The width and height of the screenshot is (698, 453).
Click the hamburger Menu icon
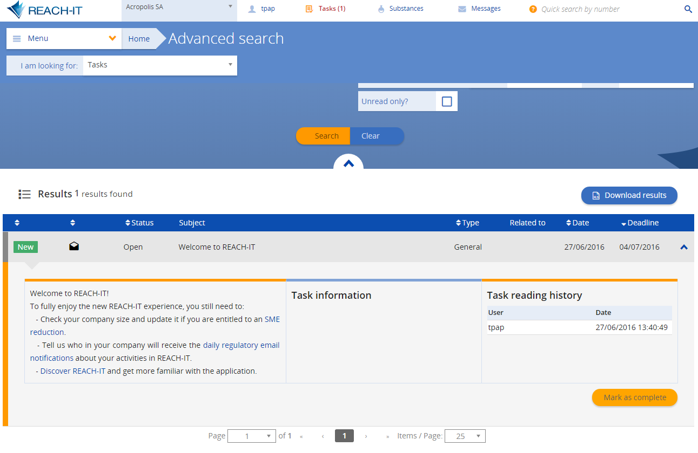tap(17, 38)
